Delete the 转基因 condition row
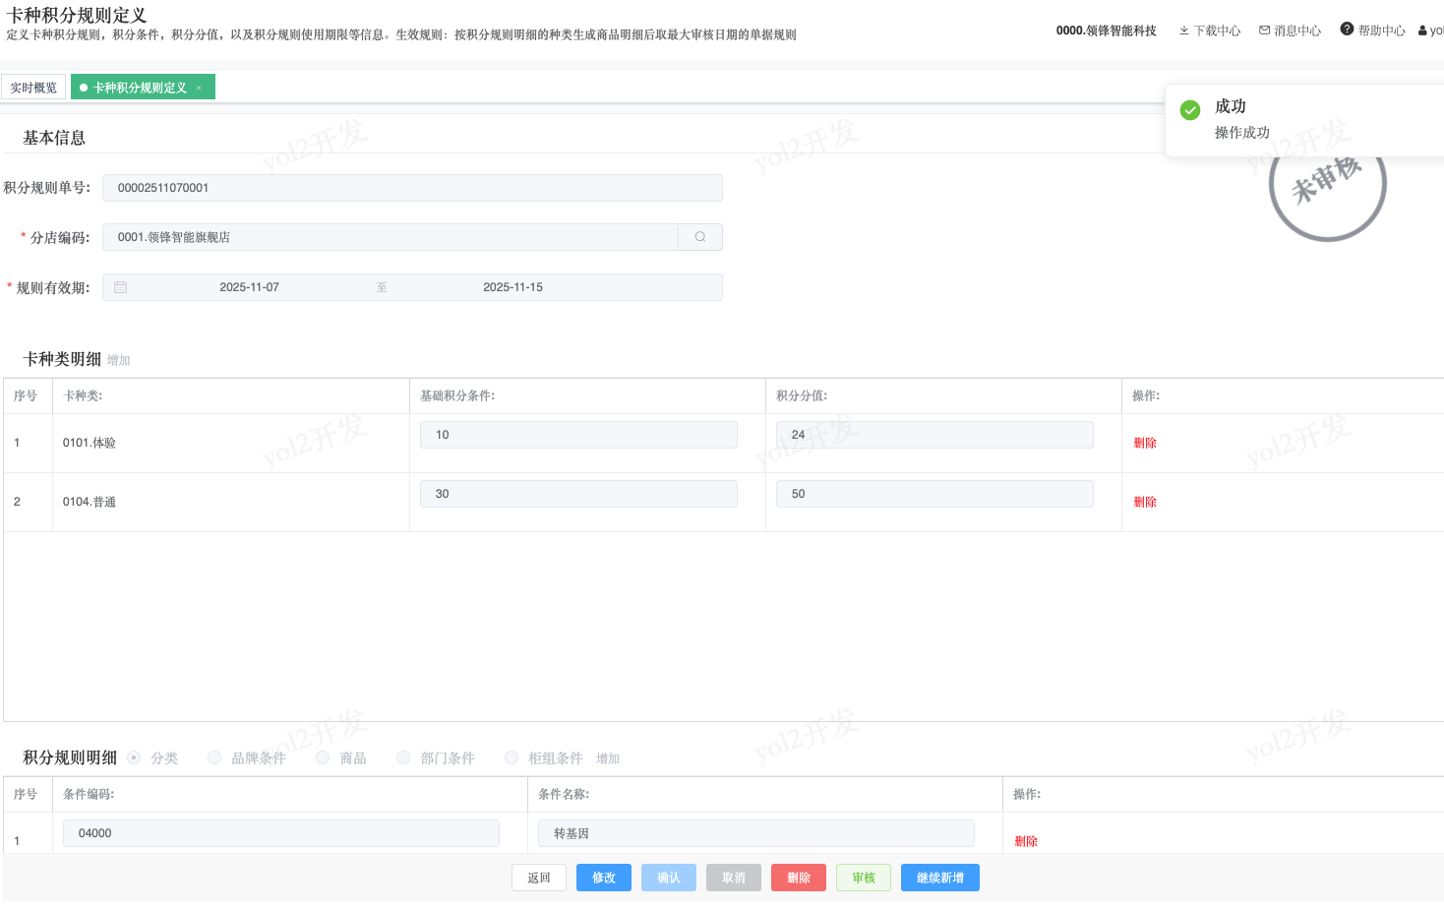 click(x=1026, y=841)
